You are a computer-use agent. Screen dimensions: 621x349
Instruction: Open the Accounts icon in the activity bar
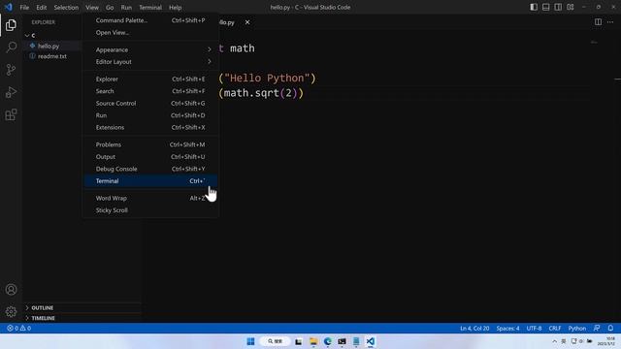pyautogui.click(x=11, y=289)
